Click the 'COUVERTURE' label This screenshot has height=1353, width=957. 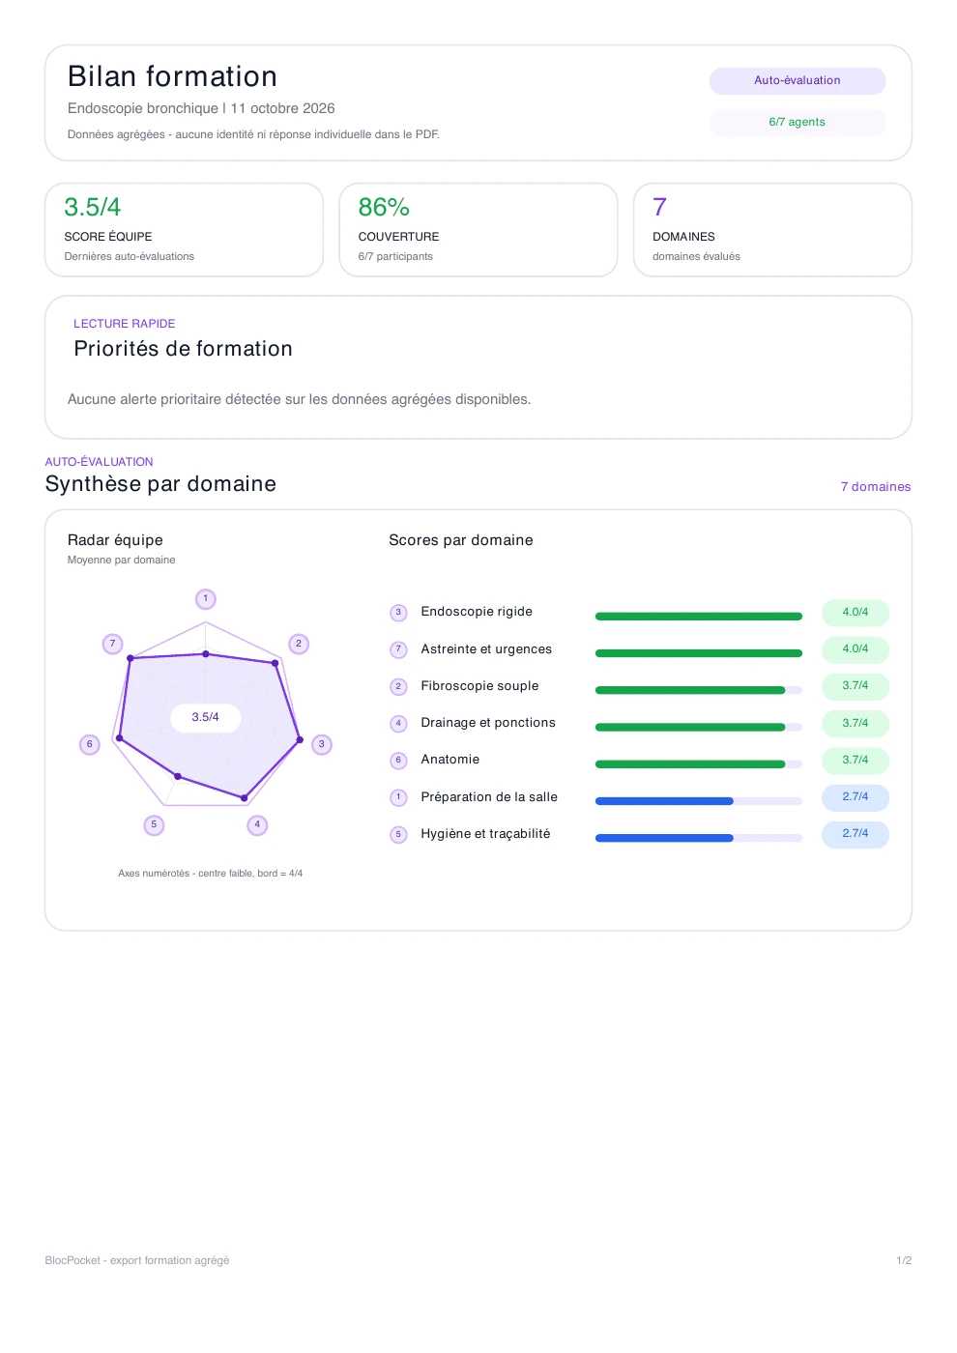[398, 237]
